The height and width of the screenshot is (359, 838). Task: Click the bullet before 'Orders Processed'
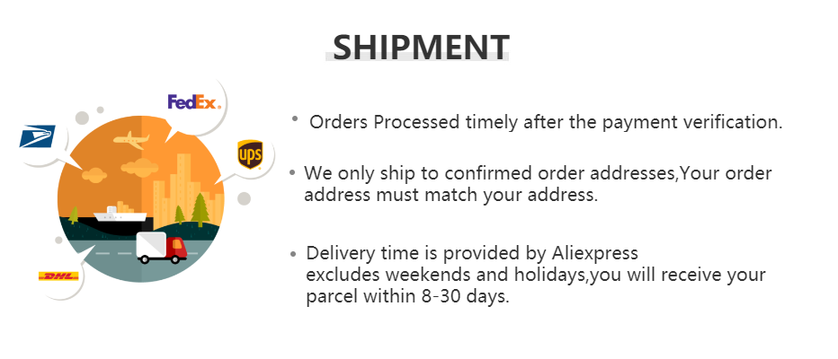294,118
